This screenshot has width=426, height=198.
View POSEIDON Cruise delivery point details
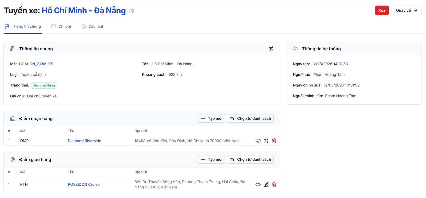[258, 184]
